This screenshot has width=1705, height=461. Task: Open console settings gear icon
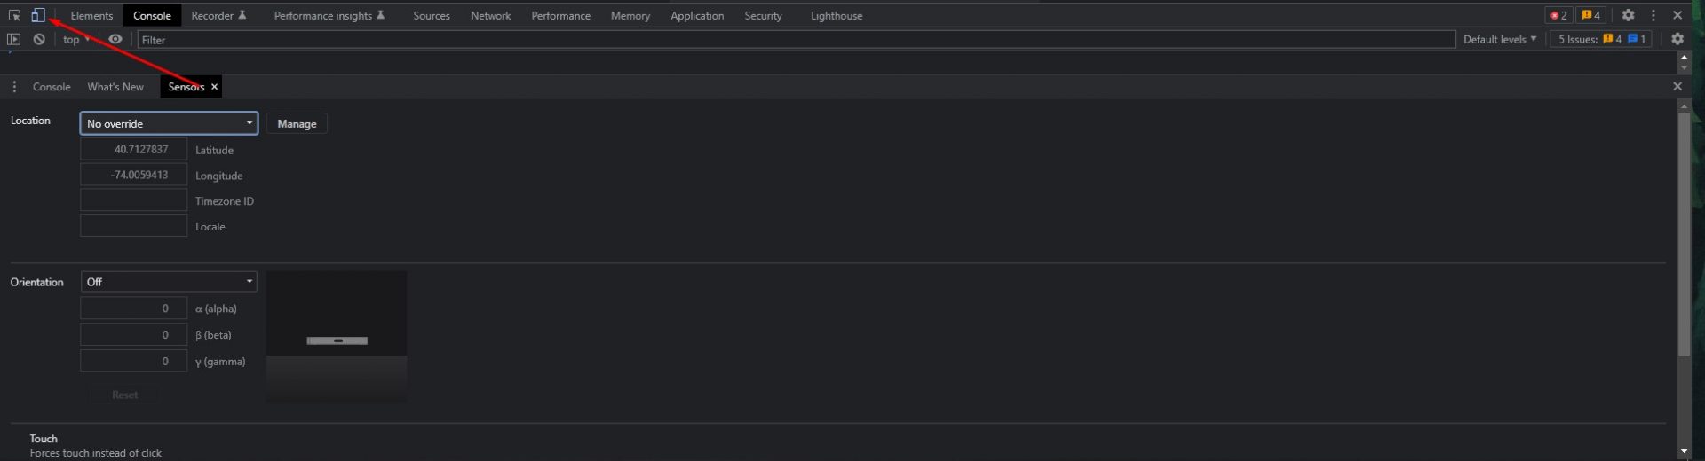click(1677, 39)
